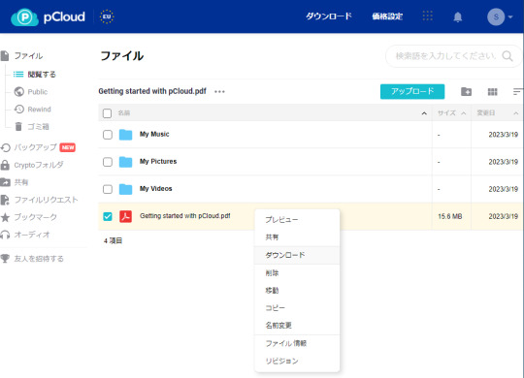Click the pCloud logo icon
The width and height of the screenshot is (524, 378).
[x=24, y=17]
